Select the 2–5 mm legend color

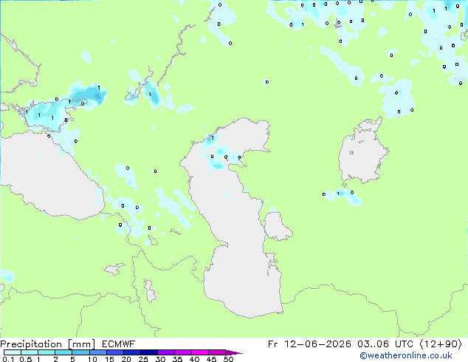click(63, 352)
